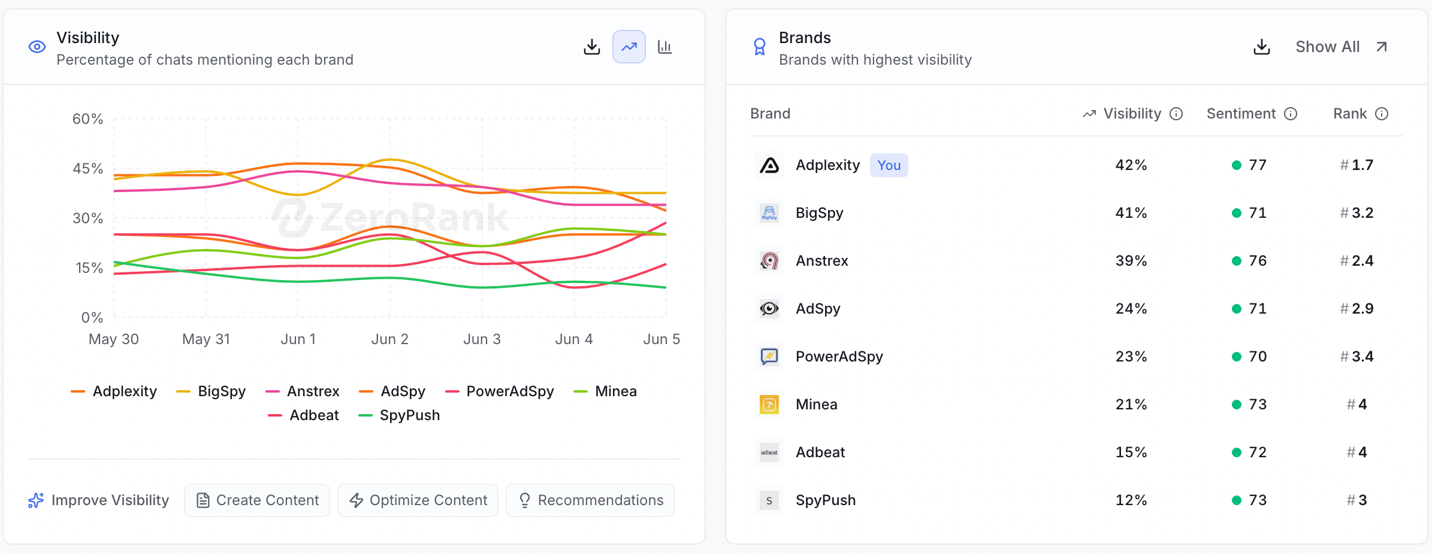This screenshot has height=553, width=1432.
Task: Select Adbeat brand name in table
Action: coord(820,452)
